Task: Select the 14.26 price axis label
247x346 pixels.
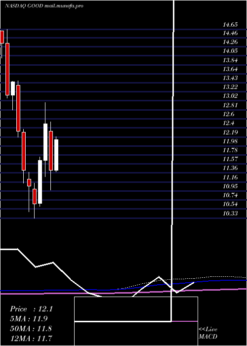Action: click(230, 42)
